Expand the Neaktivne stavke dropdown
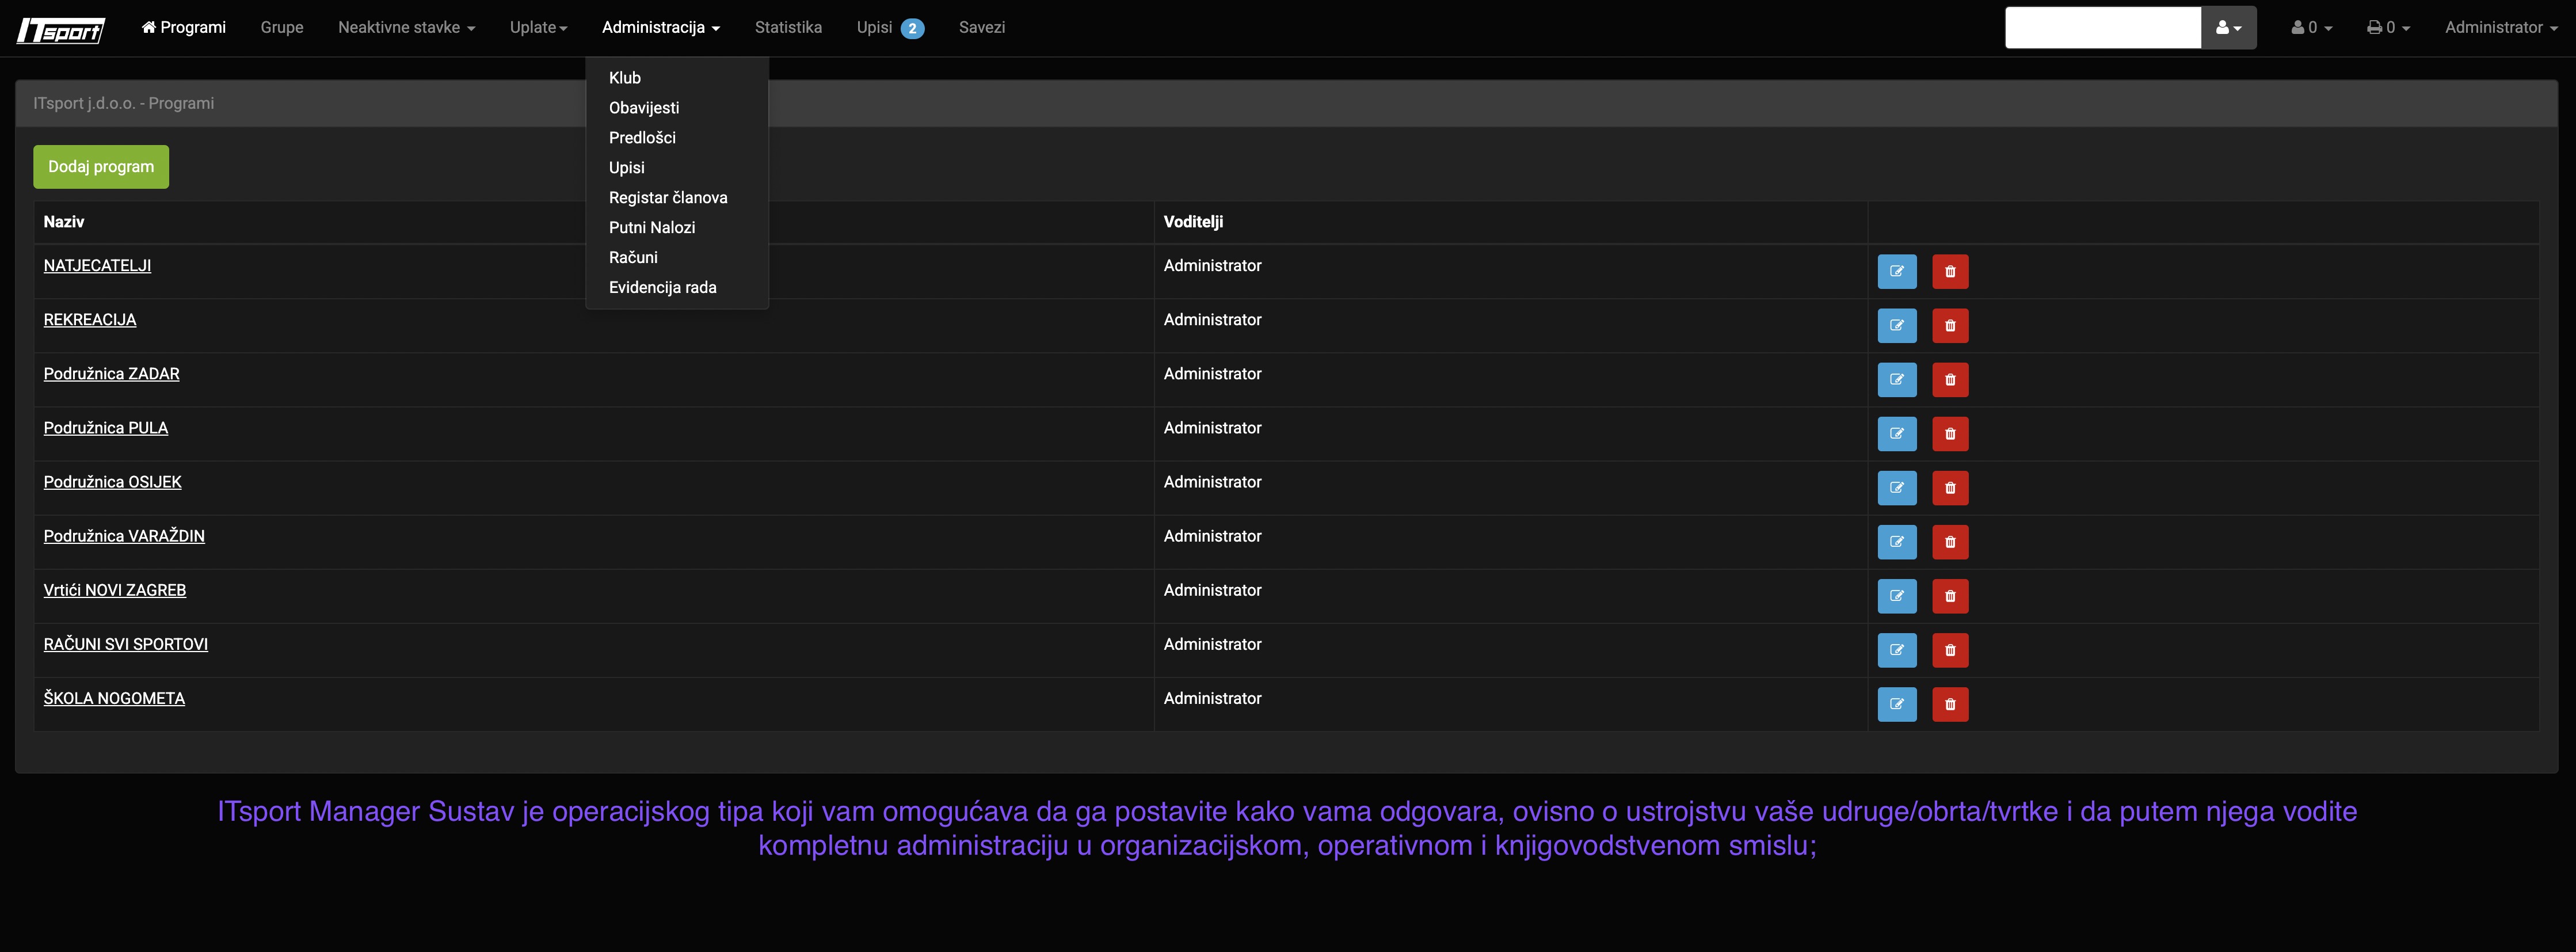 [x=406, y=28]
